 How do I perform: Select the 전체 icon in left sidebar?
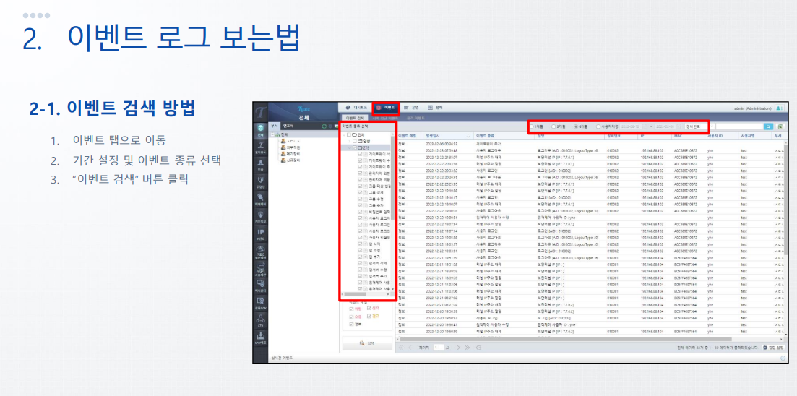point(260,130)
